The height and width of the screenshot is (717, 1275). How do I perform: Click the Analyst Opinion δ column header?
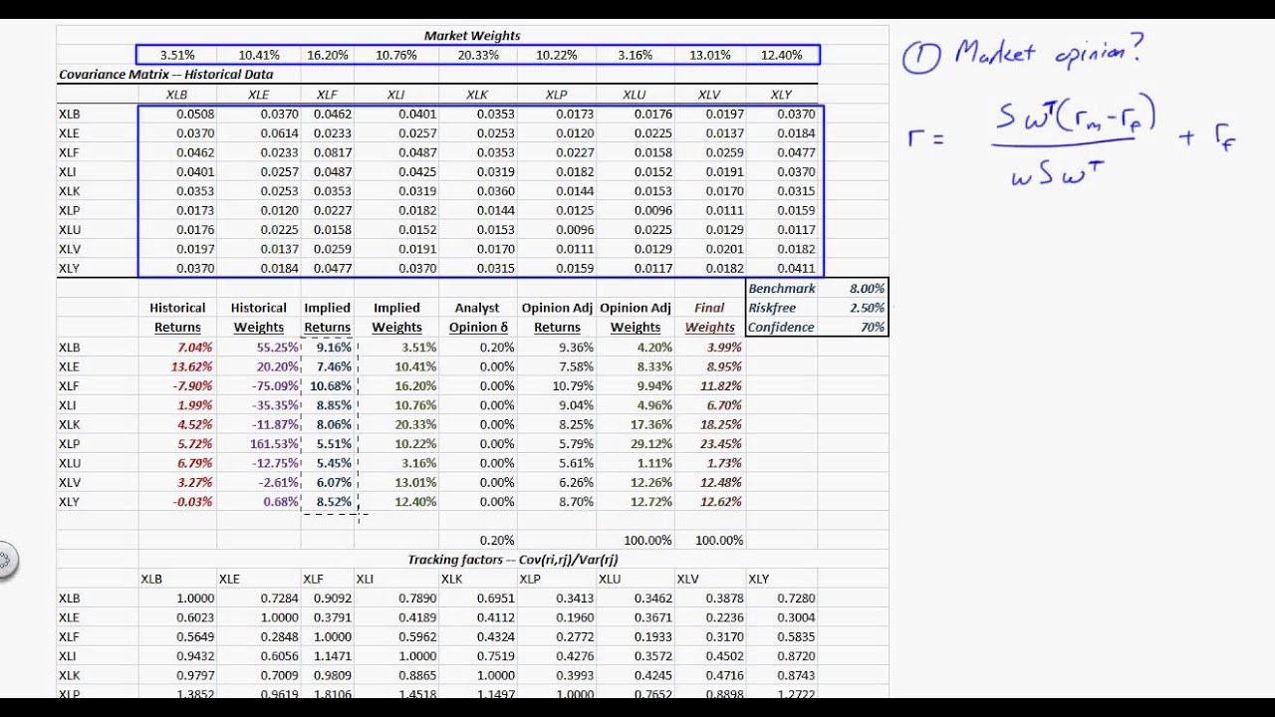coord(476,318)
